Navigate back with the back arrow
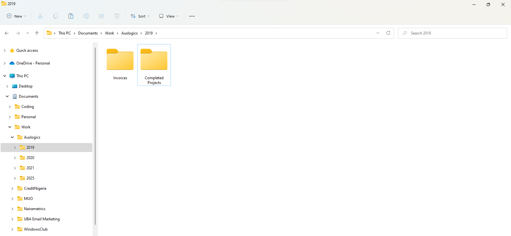 (7, 33)
